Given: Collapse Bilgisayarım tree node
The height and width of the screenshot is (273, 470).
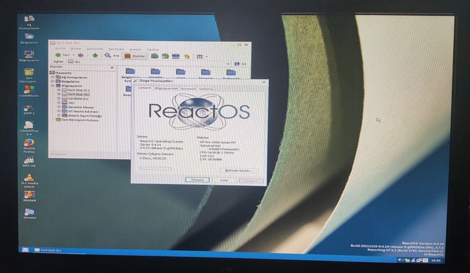Looking at the screenshot, I should [52, 86].
